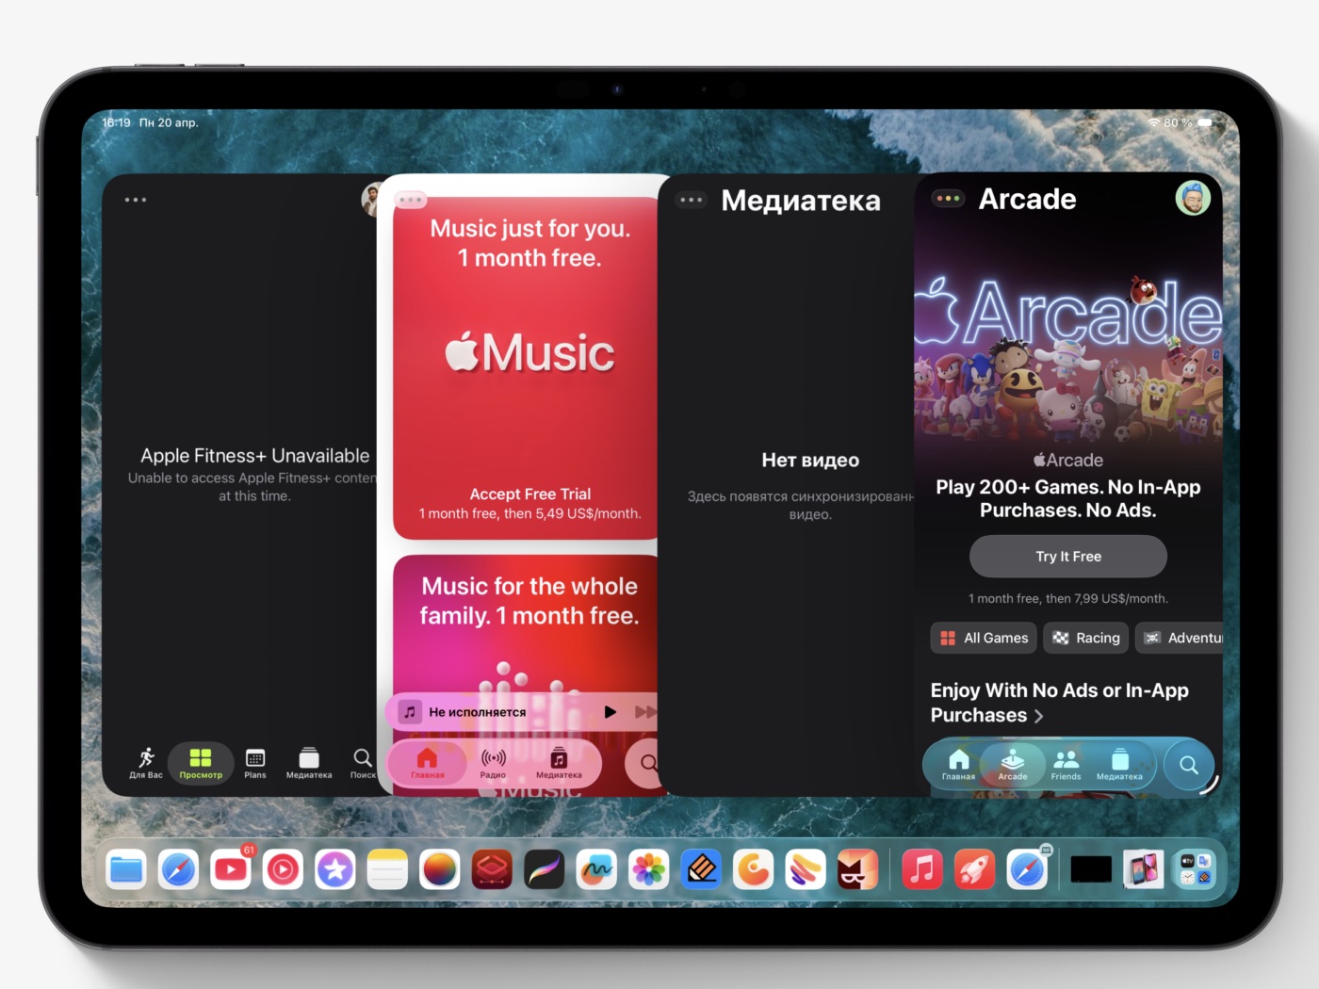
Task: Select the Главная tab in Music
Action: pos(427,764)
